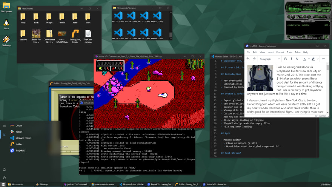Open 08-14-21.md in streams window
Image resolution: width=332 pixels, height=187 pixels.
(x=118, y=34)
